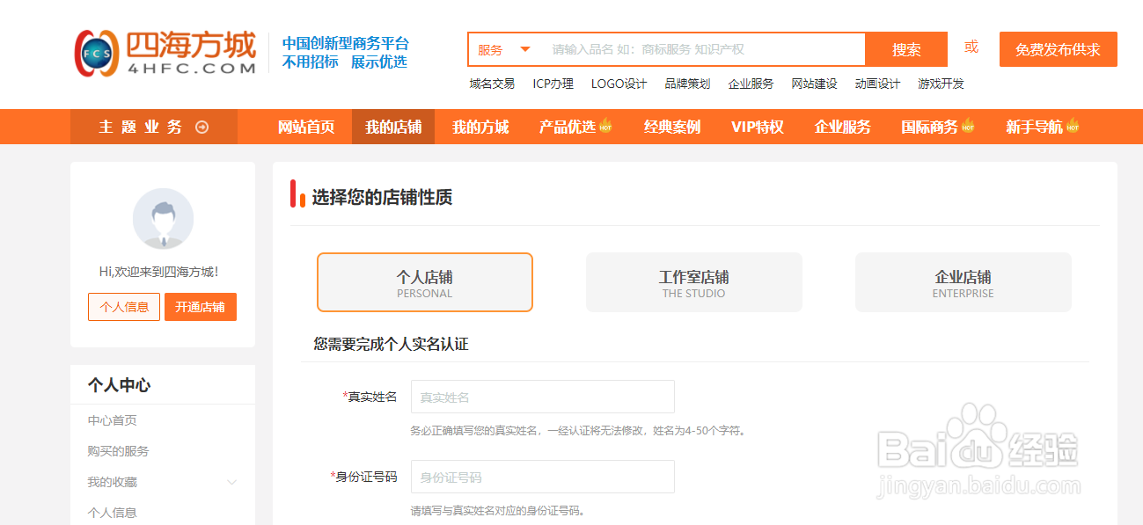Click the 个人中心 sidebar heading
Viewport: 1143px width, 525px height.
(119, 385)
